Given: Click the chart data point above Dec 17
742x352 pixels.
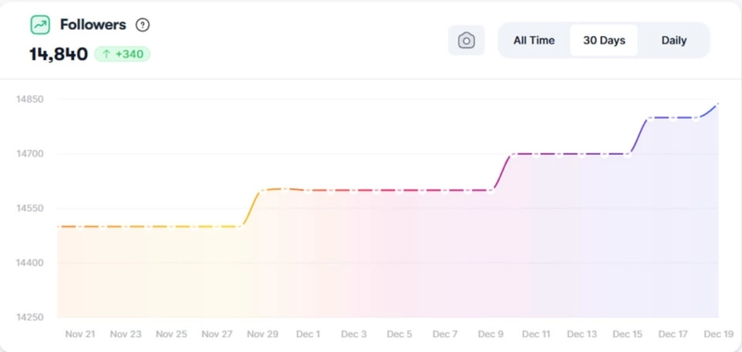Looking at the screenshot, I should (x=673, y=119).
